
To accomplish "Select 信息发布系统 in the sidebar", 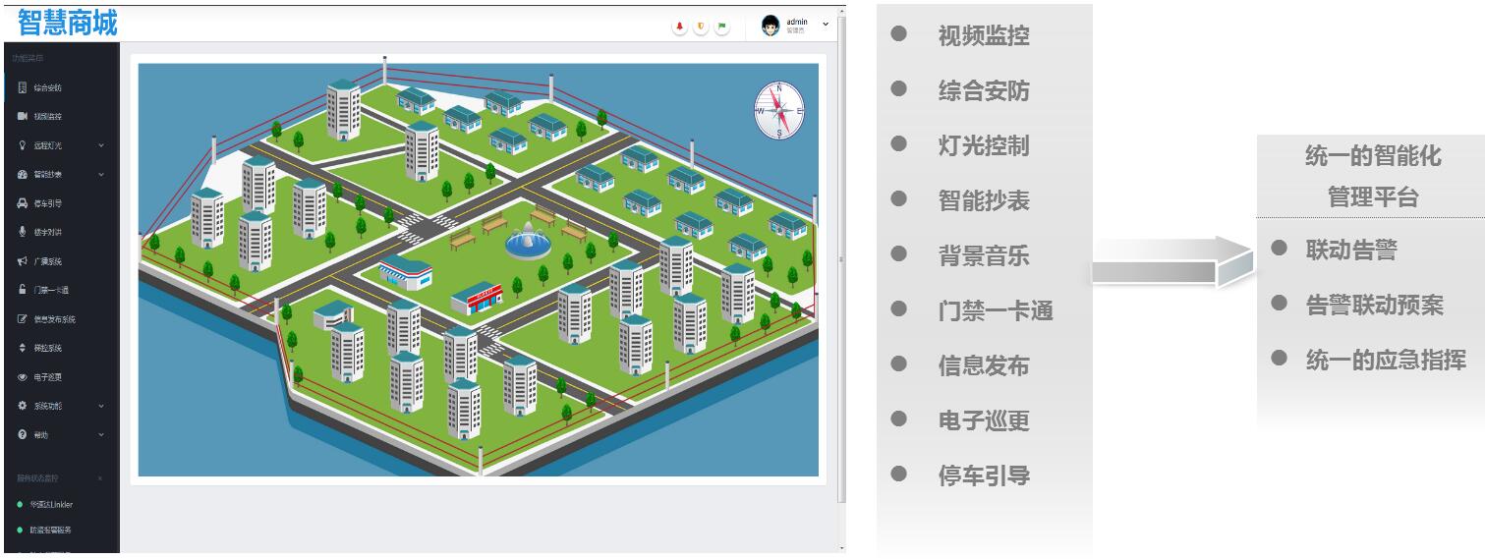I will 54,319.
